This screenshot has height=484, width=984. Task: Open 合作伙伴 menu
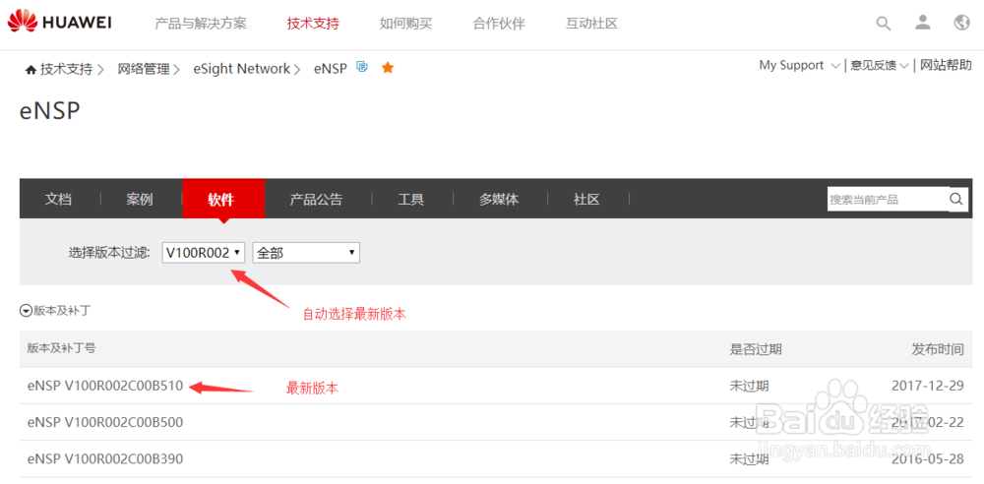[499, 24]
